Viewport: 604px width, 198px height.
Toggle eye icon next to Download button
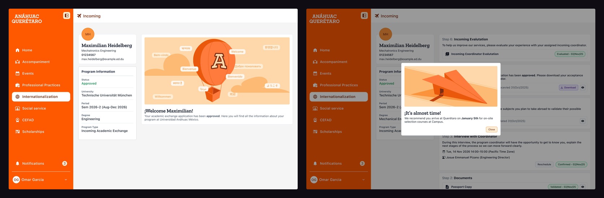(583, 87)
